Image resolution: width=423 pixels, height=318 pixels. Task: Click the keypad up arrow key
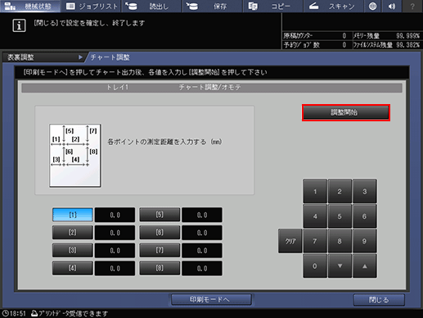point(365,266)
